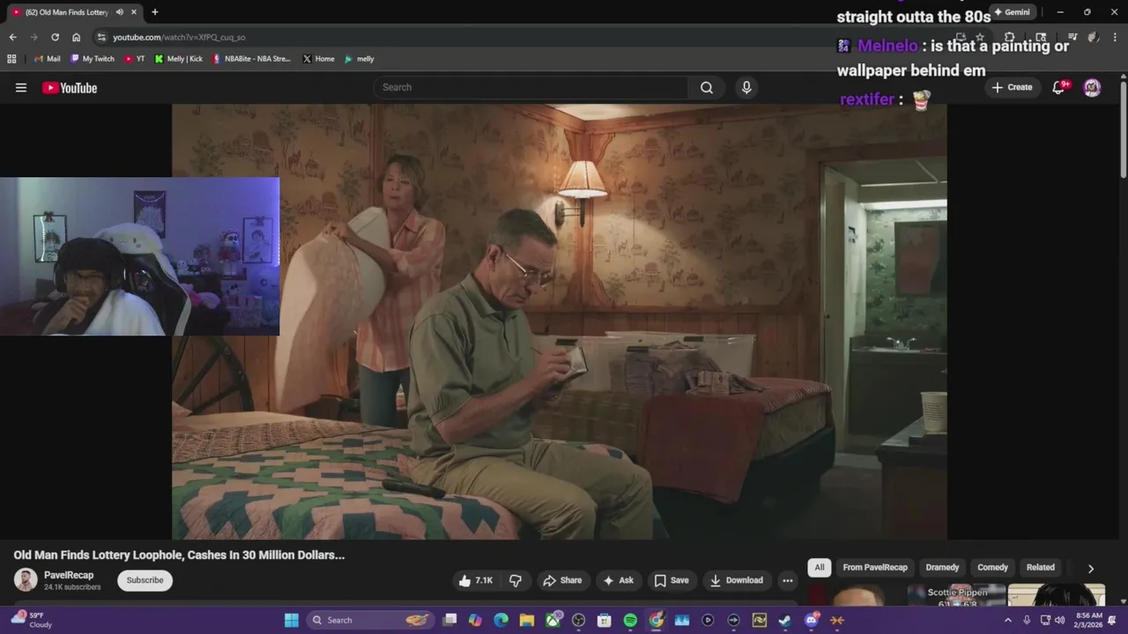This screenshot has height=634, width=1128.
Task: Click the Windows taskbar search box
Action: tap(371, 620)
